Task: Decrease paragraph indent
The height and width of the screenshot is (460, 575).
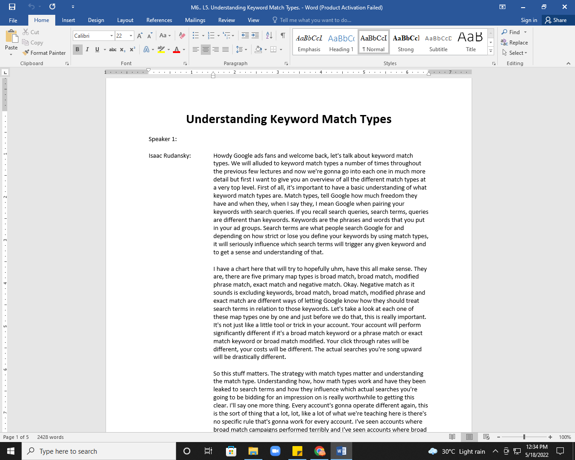Action: 245,36
